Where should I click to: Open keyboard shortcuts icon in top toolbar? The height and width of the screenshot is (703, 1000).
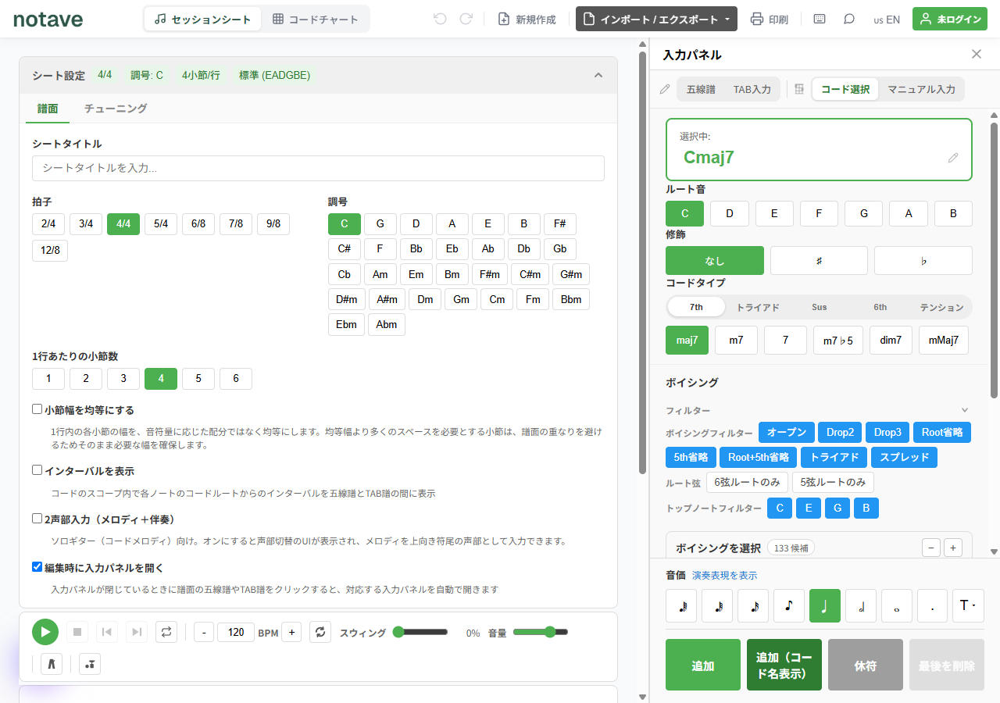820,20
